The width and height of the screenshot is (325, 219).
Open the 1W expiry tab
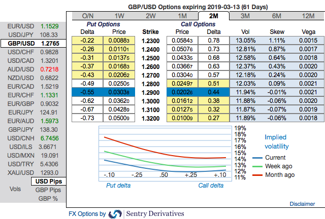pos(119,16)
